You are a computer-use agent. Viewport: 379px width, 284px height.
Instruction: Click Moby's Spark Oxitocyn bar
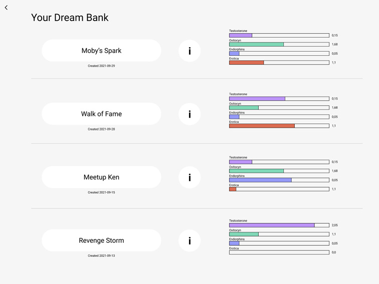point(279,45)
